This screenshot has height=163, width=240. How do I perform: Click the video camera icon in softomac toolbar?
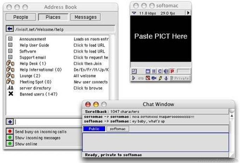coord(154,78)
